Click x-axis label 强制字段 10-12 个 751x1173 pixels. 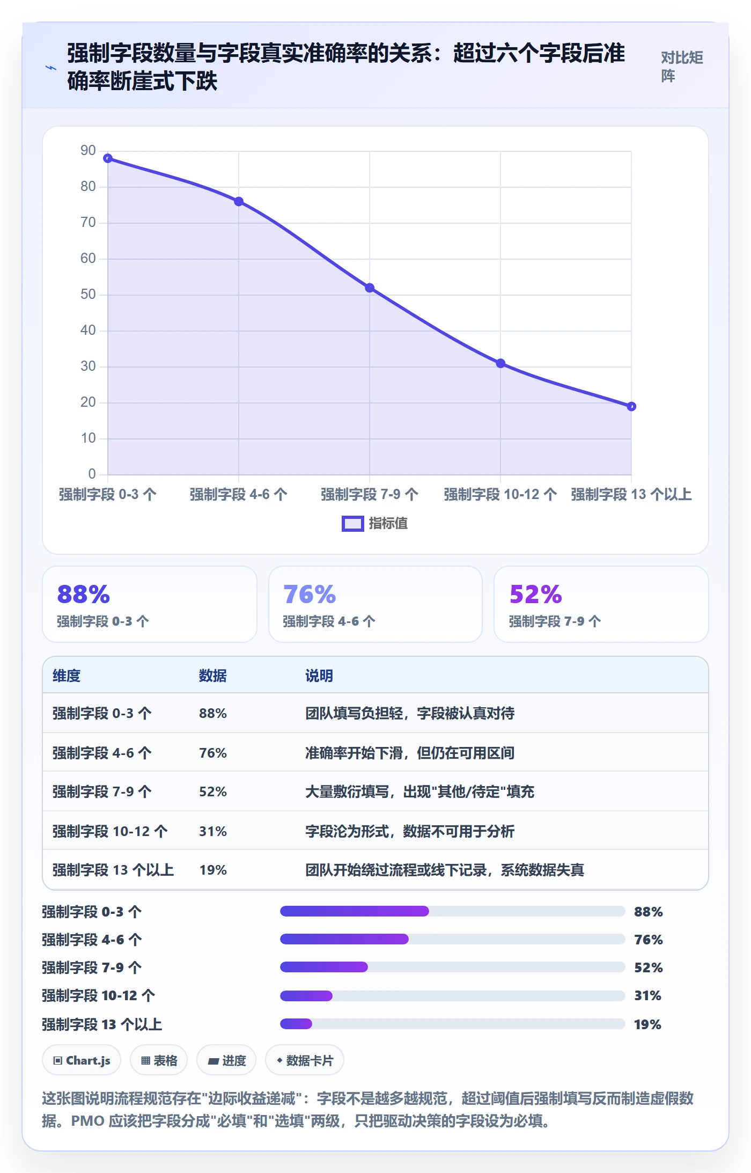click(x=500, y=494)
